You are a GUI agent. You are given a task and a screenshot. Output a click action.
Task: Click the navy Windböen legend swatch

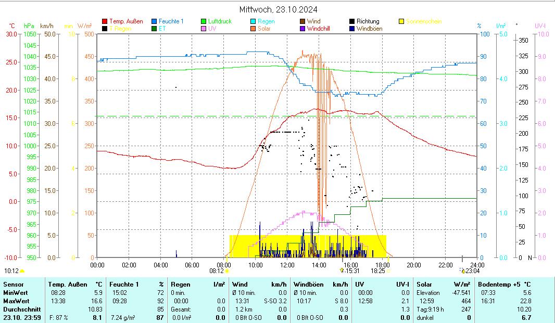click(x=352, y=29)
